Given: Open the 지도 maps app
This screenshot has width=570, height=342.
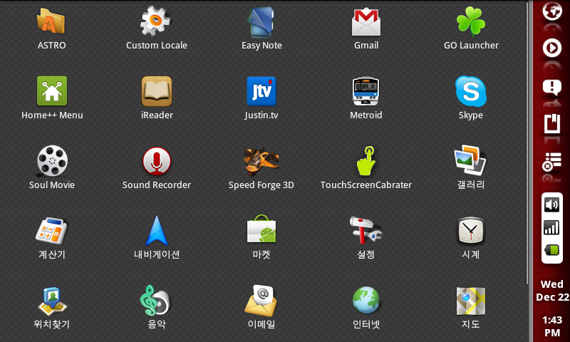Looking at the screenshot, I should [471, 301].
